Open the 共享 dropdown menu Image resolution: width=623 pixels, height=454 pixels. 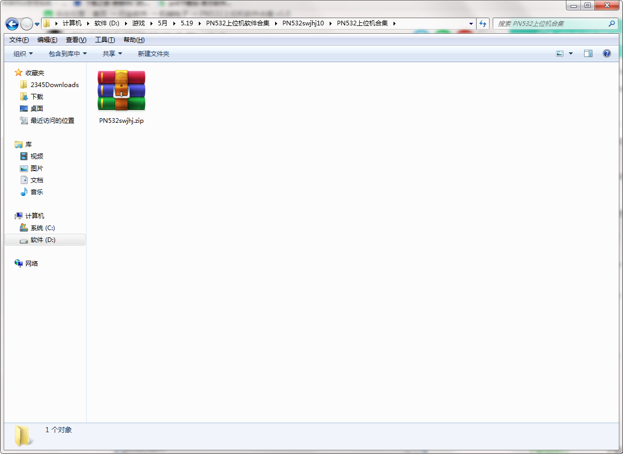(x=112, y=53)
